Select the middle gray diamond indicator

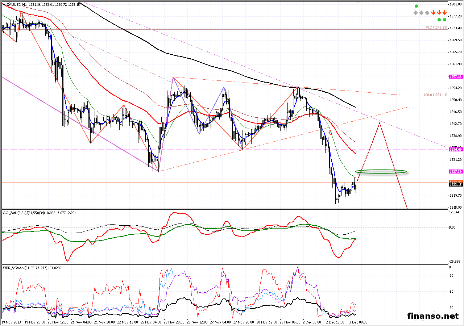[x=421, y=13]
